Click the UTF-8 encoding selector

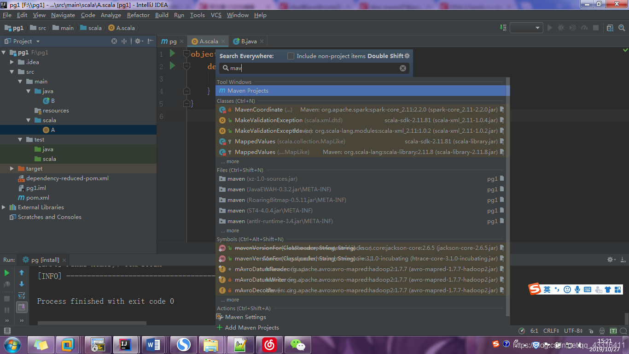574,330
